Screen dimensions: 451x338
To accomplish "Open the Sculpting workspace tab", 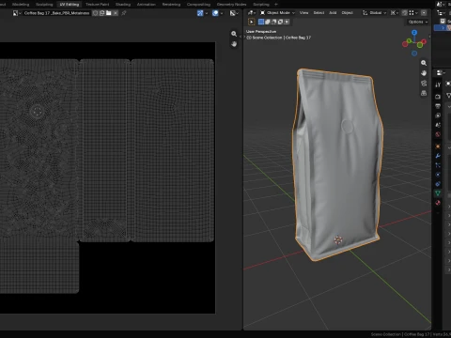I will coord(44,5).
